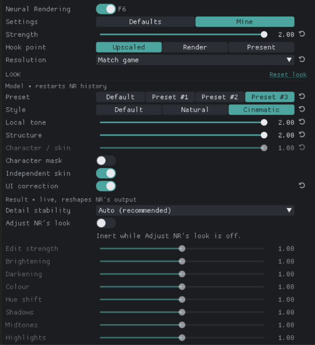Select the Default style
The image size is (315, 345).
click(129, 110)
